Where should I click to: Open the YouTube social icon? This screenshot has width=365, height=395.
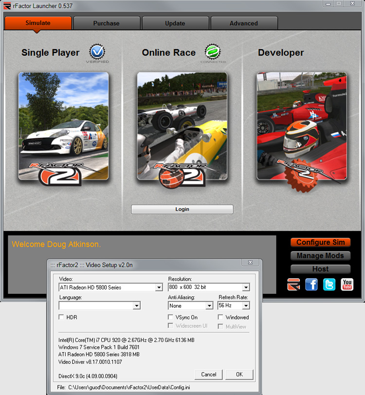(347, 284)
